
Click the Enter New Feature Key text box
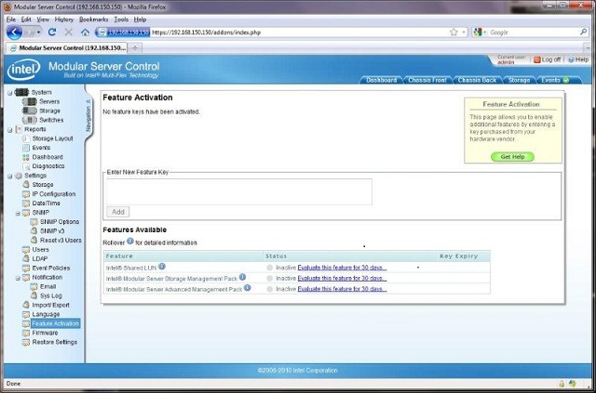(x=239, y=192)
